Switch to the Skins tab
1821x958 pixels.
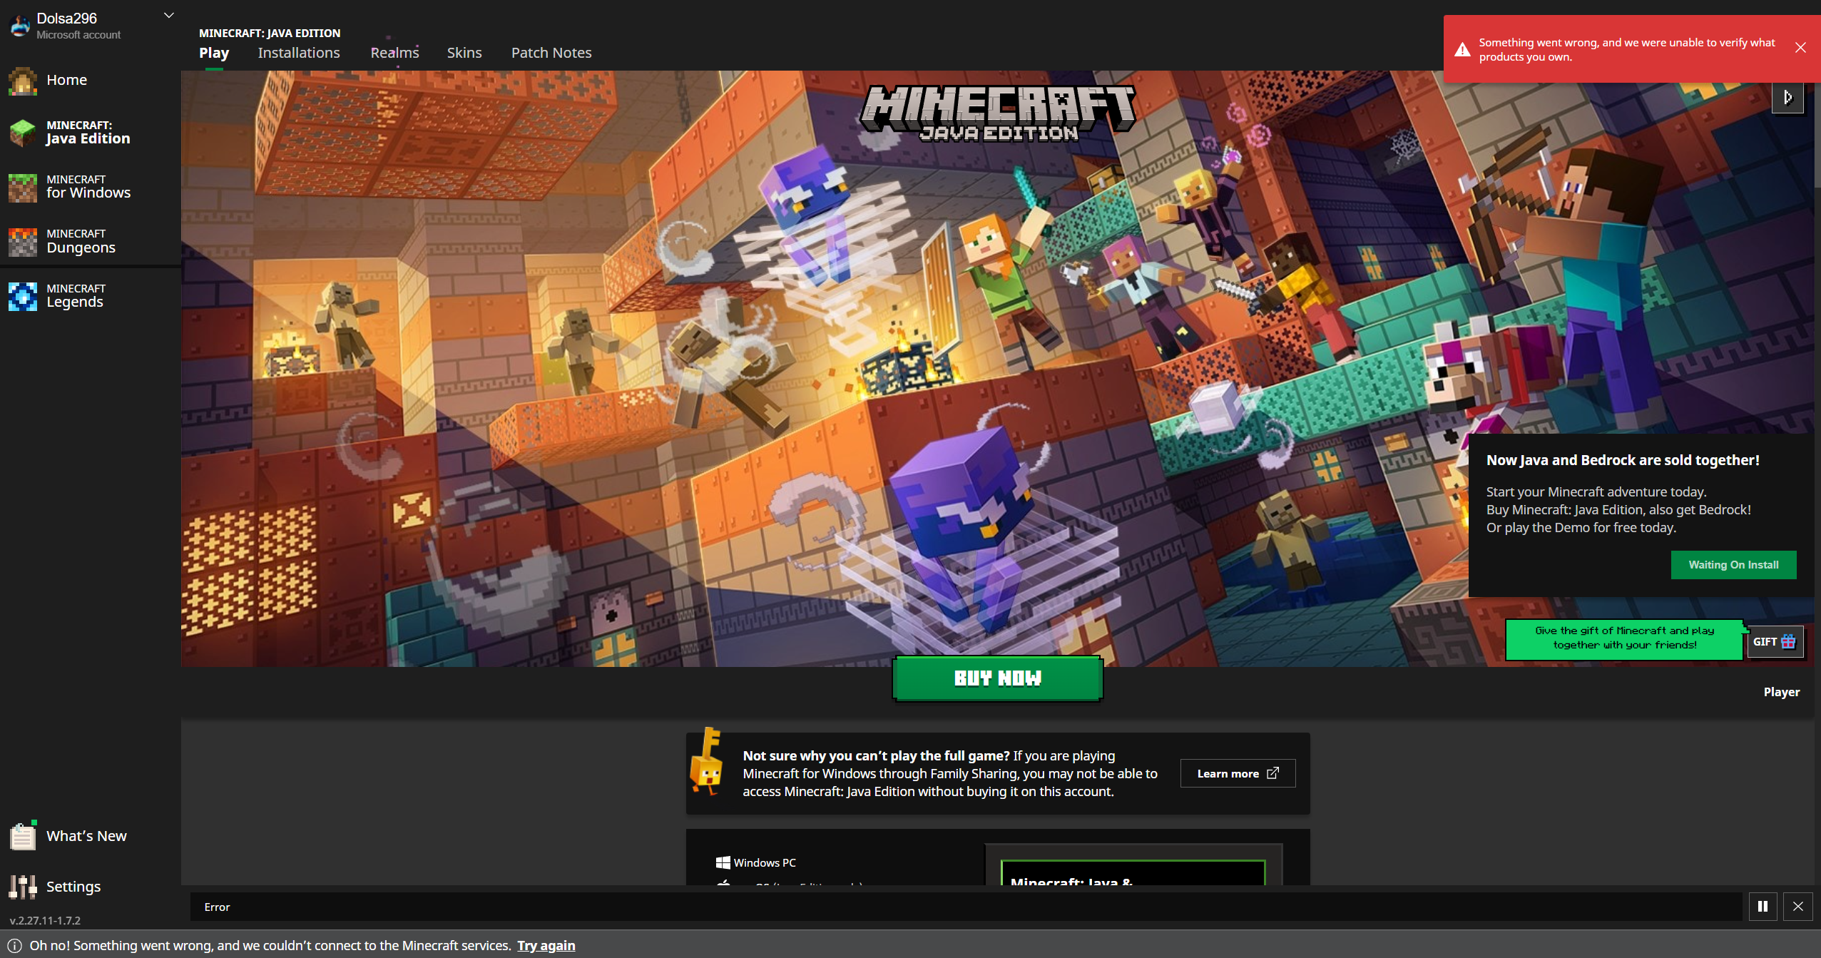pos(464,53)
